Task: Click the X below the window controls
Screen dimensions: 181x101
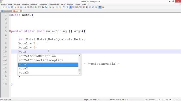Action: pyautogui.click(x=180, y=4)
